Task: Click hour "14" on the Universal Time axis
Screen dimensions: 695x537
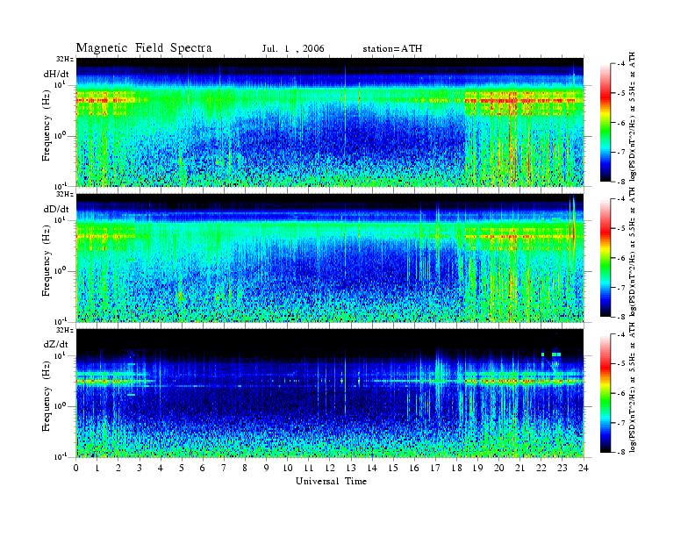Action: 372,468
